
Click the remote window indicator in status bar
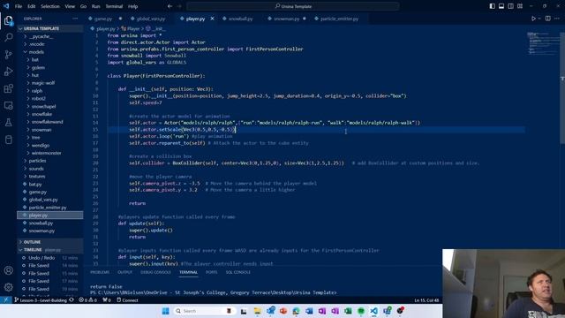pos(6,300)
